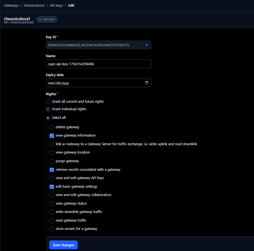Check view and edit gateway API keys
Screen dimensions: 254x251
(x=52, y=178)
